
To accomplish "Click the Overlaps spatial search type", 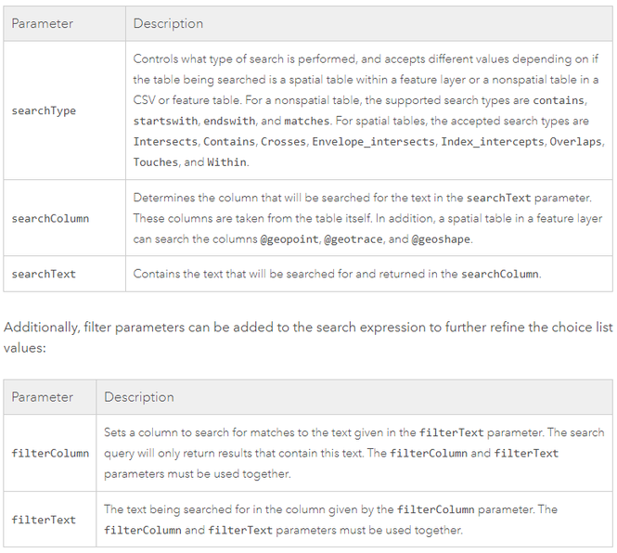I will [576, 142].
